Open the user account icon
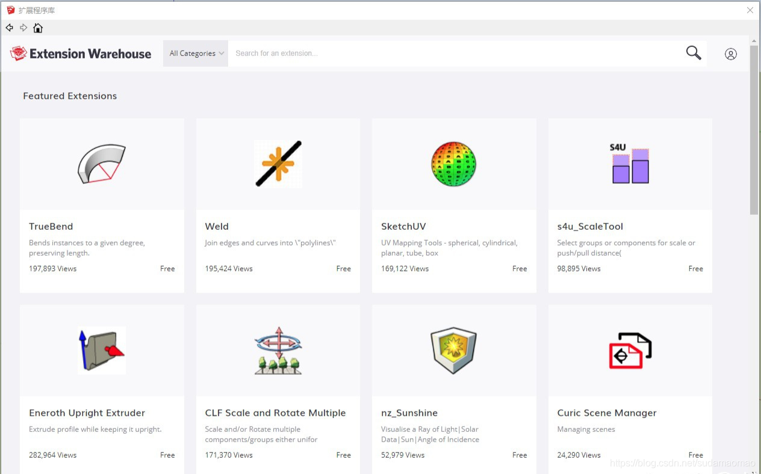Viewport: 761px width, 474px height. 731,54
